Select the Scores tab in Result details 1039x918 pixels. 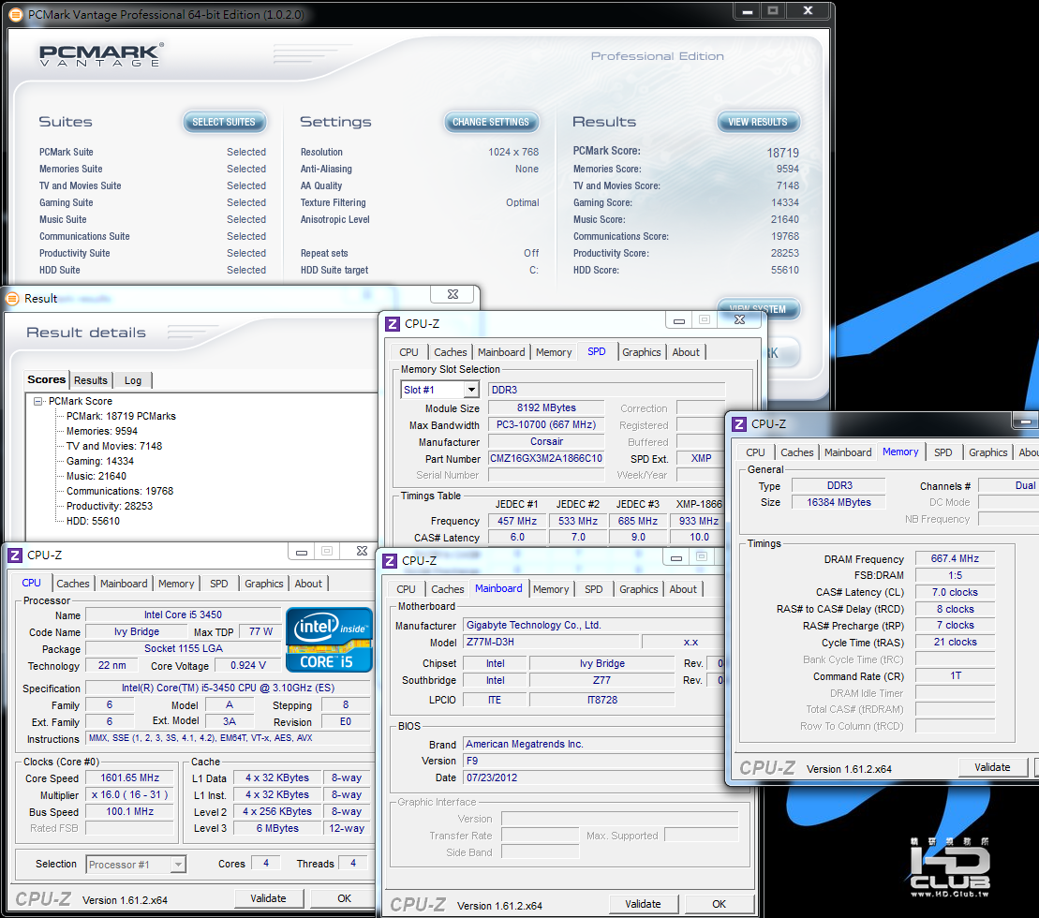(x=47, y=379)
